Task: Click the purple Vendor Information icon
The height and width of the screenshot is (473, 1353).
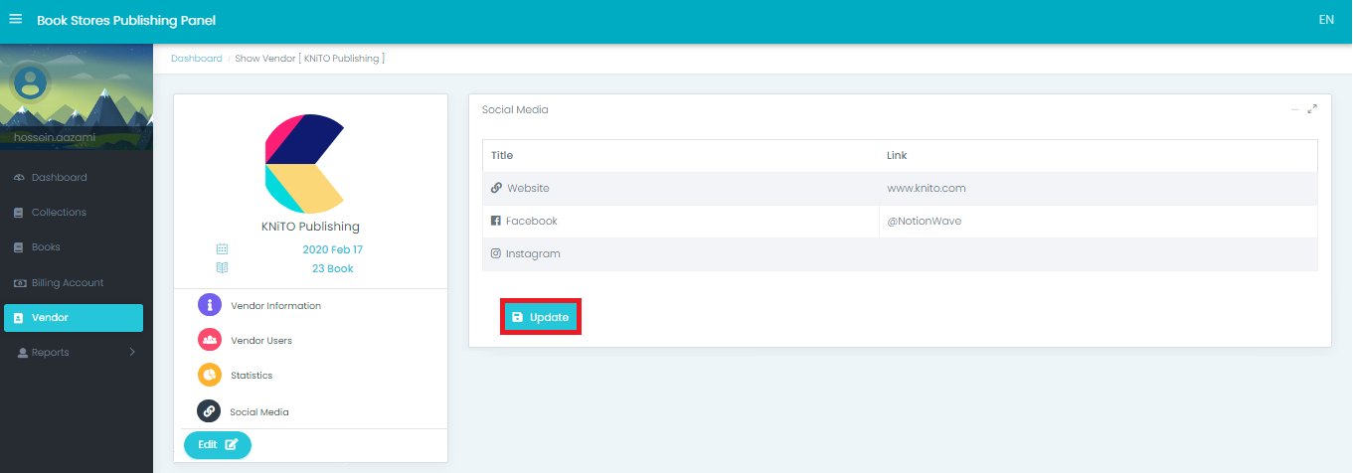Action: pos(209,305)
